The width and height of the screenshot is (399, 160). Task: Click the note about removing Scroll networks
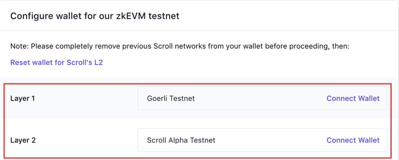pyautogui.click(x=180, y=46)
